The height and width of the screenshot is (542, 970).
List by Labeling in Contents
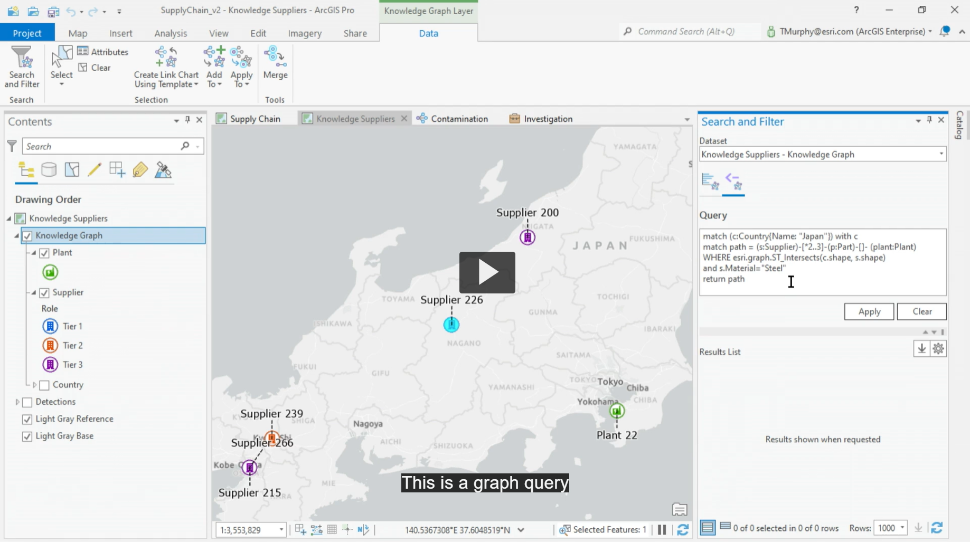pyautogui.click(x=140, y=170)
